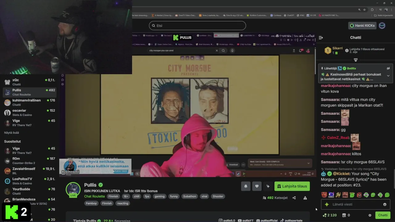Insert the first face emote in quick row

click(324, 195)
